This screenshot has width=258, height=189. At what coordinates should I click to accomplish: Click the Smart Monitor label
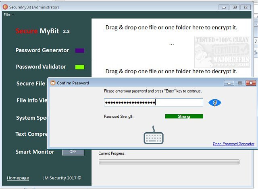coord(35,152)
